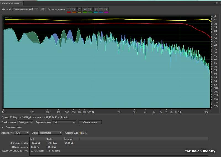Image resolution: width=221 pixels, height=157 pixels.
Task: Open the Верхний канал dropdown showing Left
Action: tap(64, 122)
